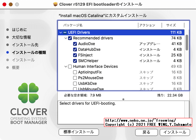Image resolution: width=196 pixels, height=140 pixels.
Task: Select the dimmed インストール step in sidebar
Action: pos(23,60)
